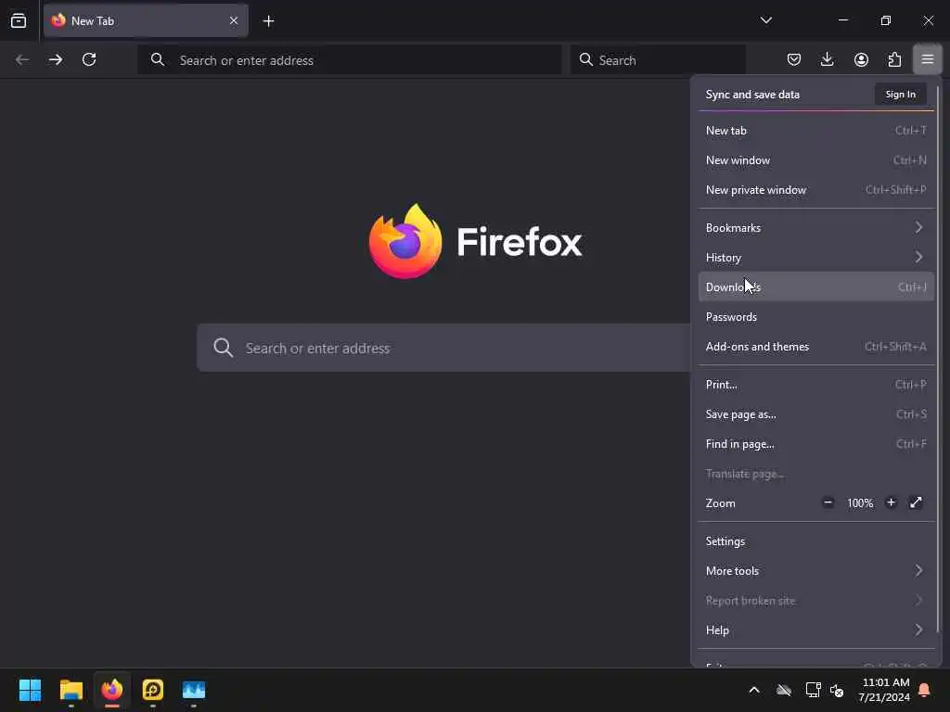Open Downloads from the menu
The height and width of the screenshot is (712, 950).
click(816, 287)
